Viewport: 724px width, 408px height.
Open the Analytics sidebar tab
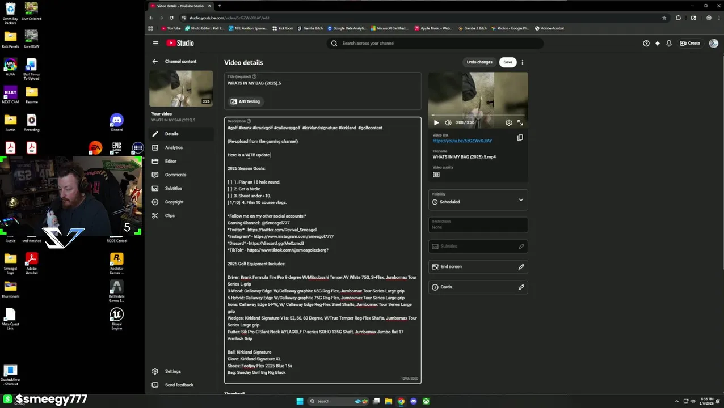181,147
